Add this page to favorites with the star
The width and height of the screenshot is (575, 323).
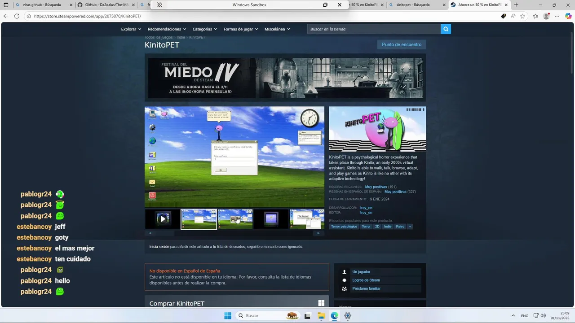tap(522, 16)
